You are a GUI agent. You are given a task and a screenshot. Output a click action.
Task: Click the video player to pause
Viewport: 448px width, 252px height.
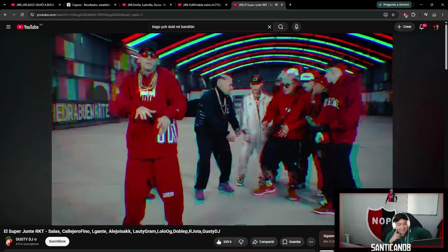coord(222,129)
